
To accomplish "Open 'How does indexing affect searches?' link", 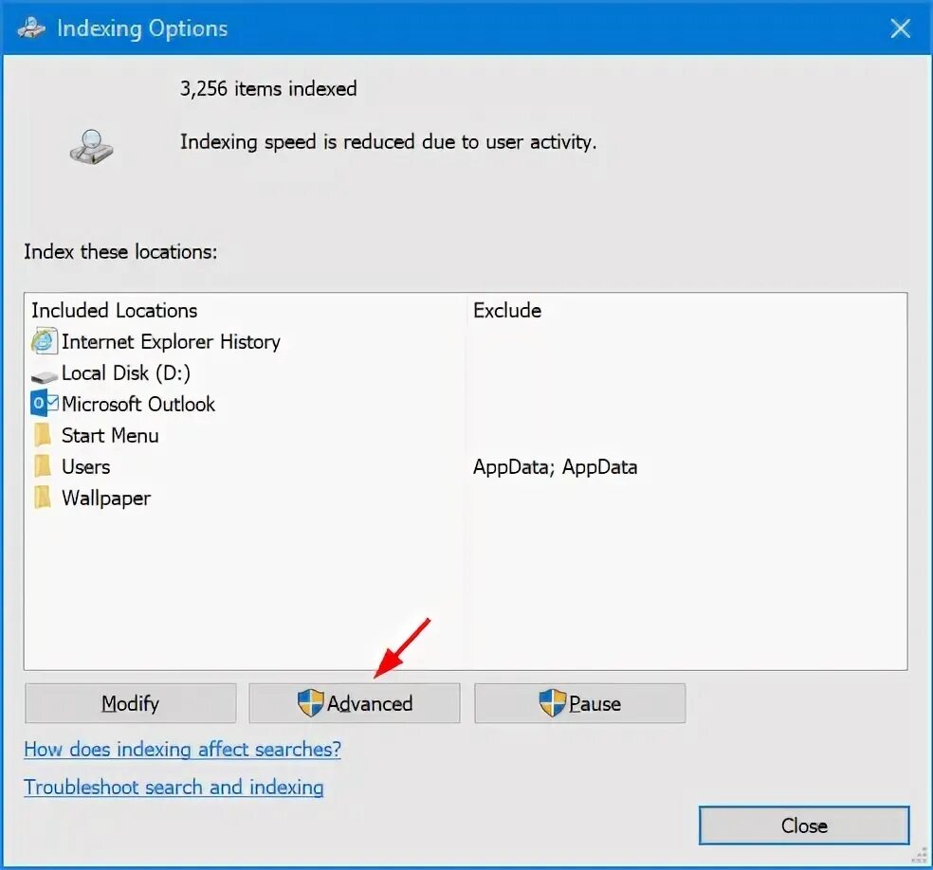I will click(183, 750).
